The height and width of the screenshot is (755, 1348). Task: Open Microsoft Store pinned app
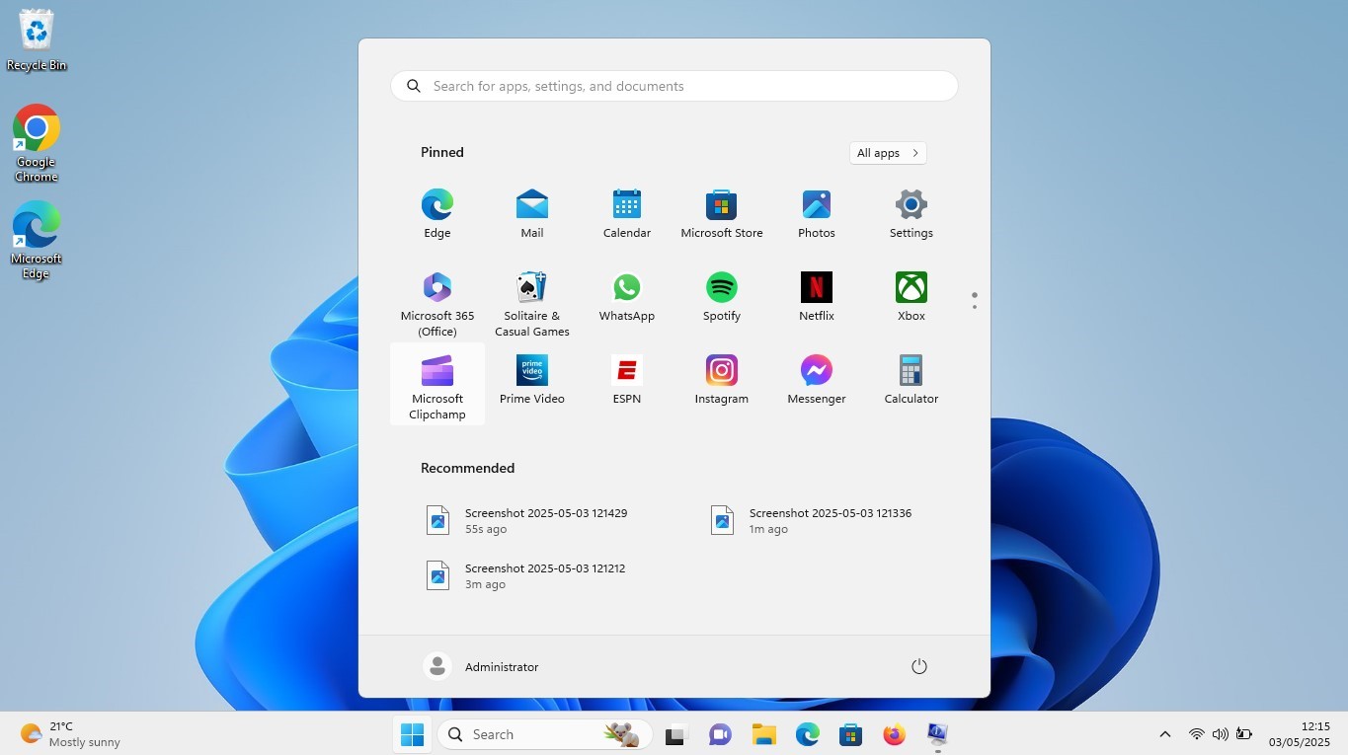point(722,214)
